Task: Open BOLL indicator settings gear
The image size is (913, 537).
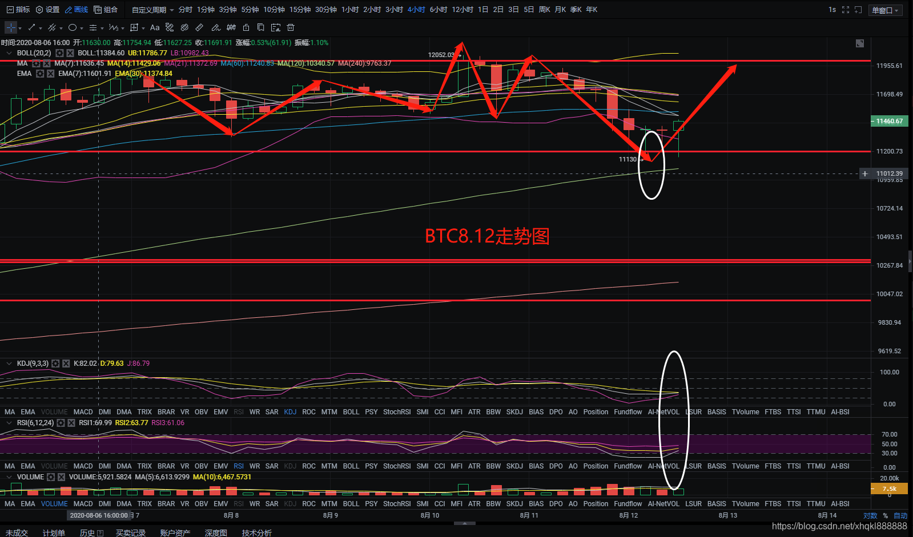Action: coord(59,53)
